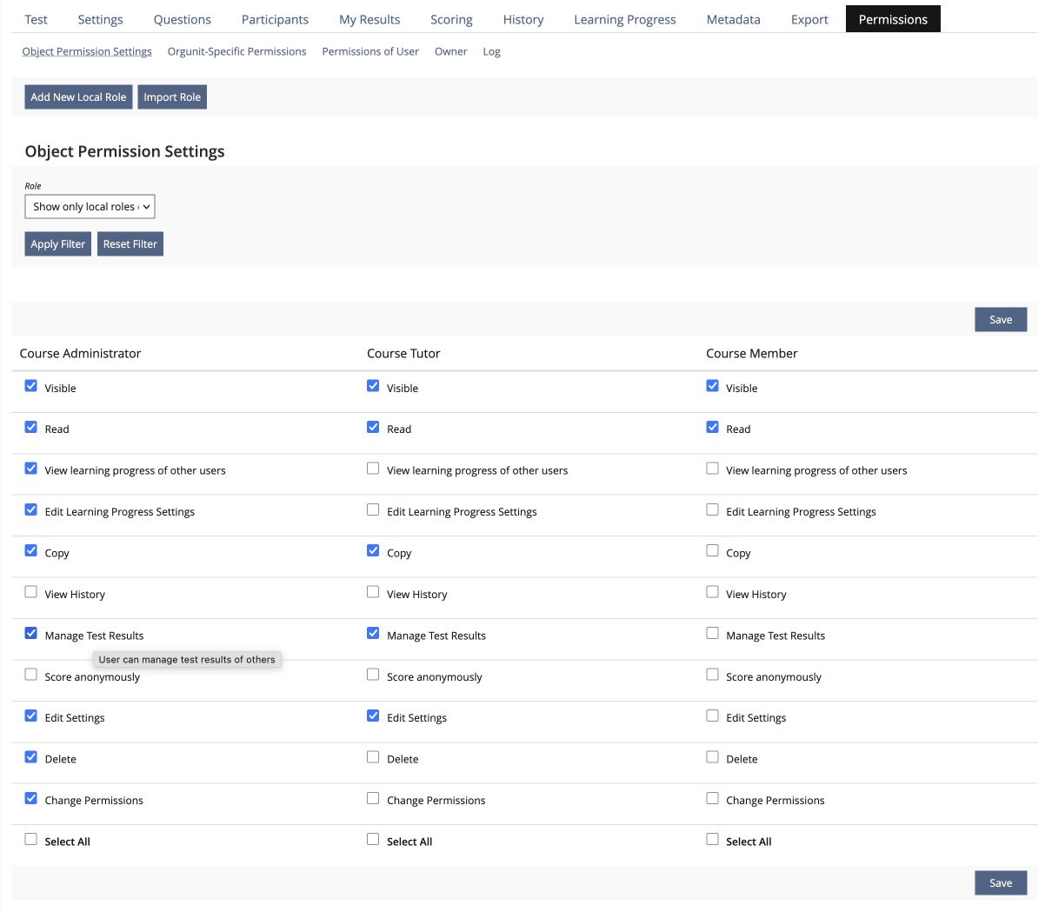Enable View History for Course Member
This screenshot has height=912, width=1045.
[x=712, y=592]
